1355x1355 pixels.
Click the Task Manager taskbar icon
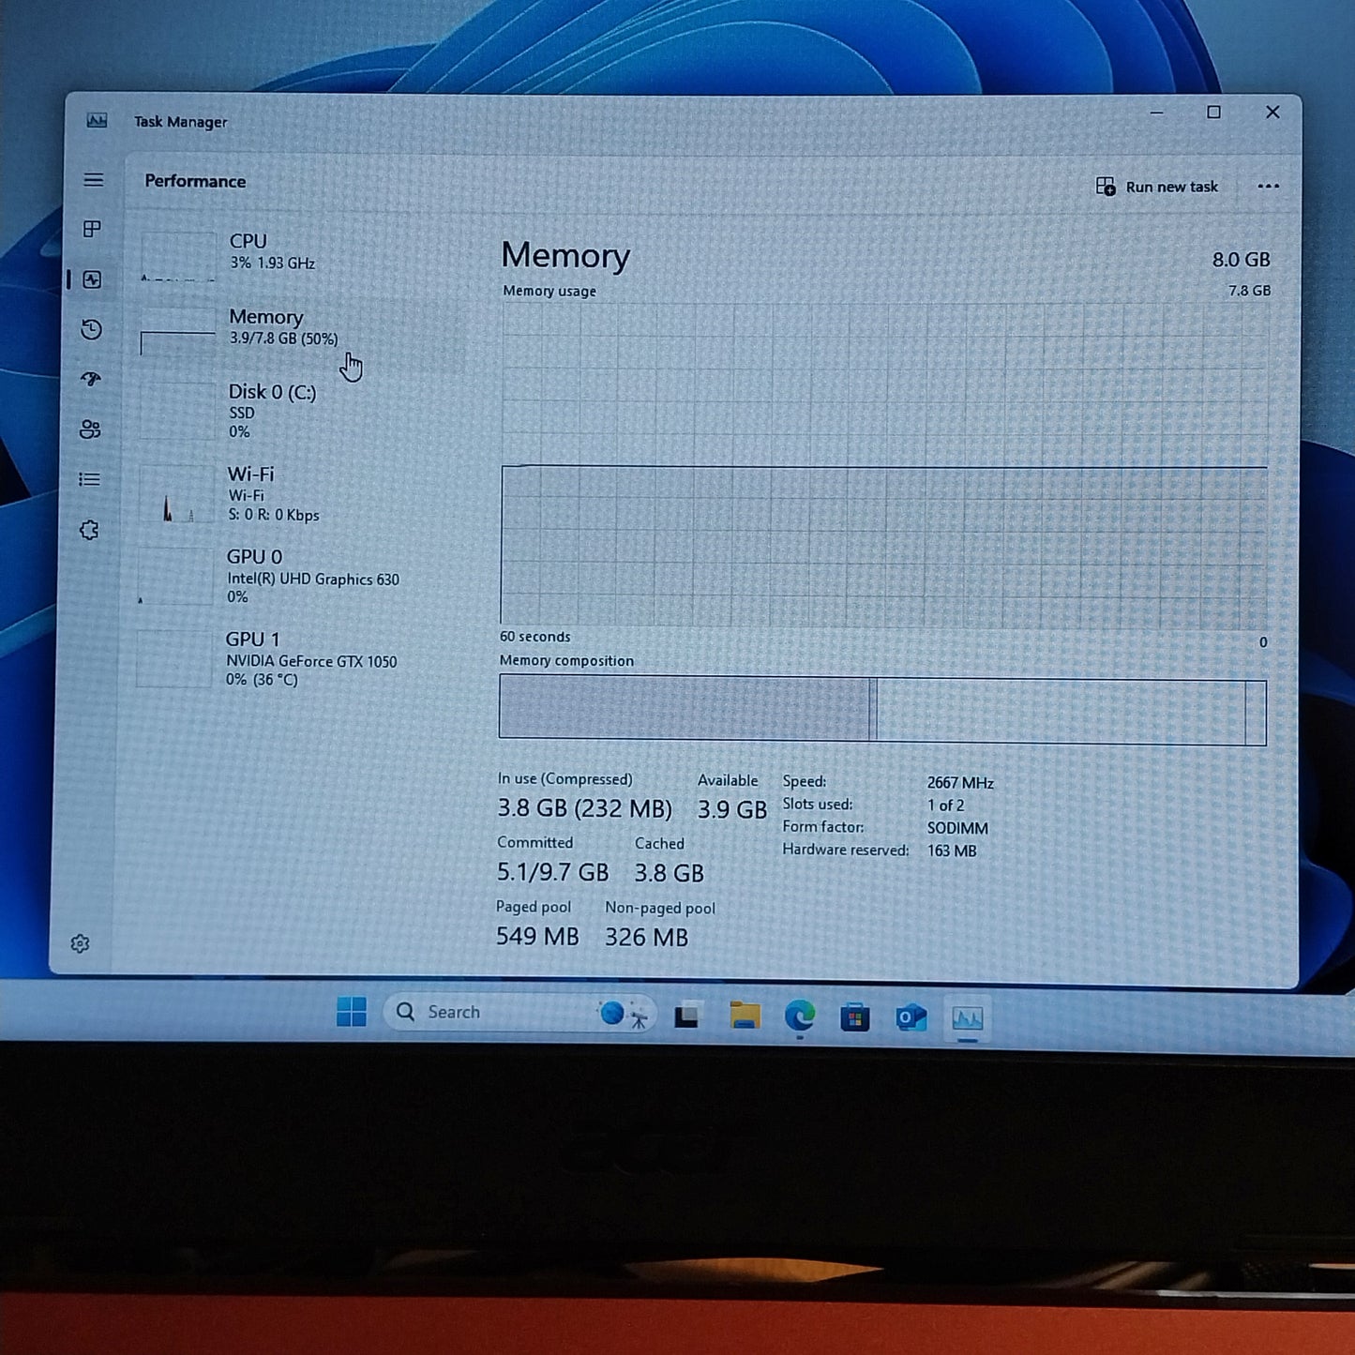pos(967,1017)
